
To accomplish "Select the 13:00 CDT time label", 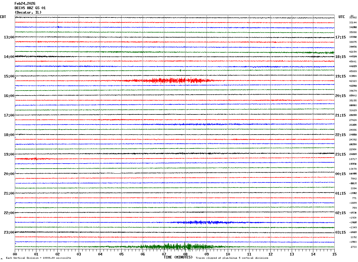I will (x=9, y=37).
